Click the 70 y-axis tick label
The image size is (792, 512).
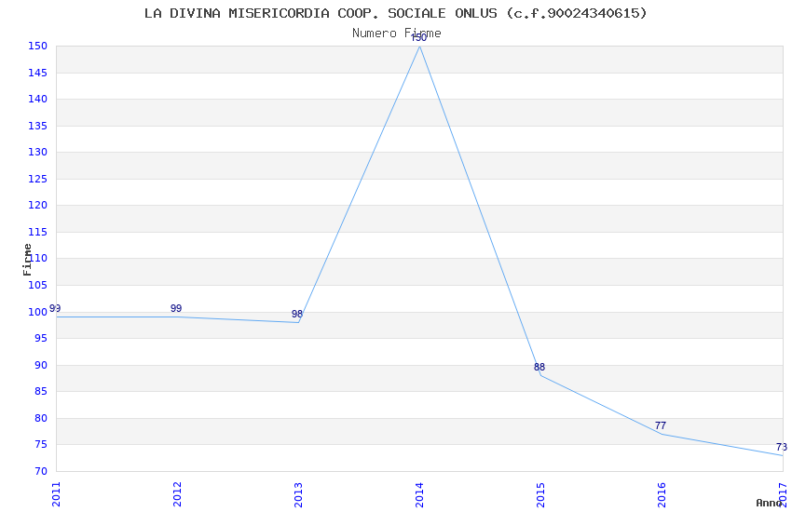(x=40, y=472)
